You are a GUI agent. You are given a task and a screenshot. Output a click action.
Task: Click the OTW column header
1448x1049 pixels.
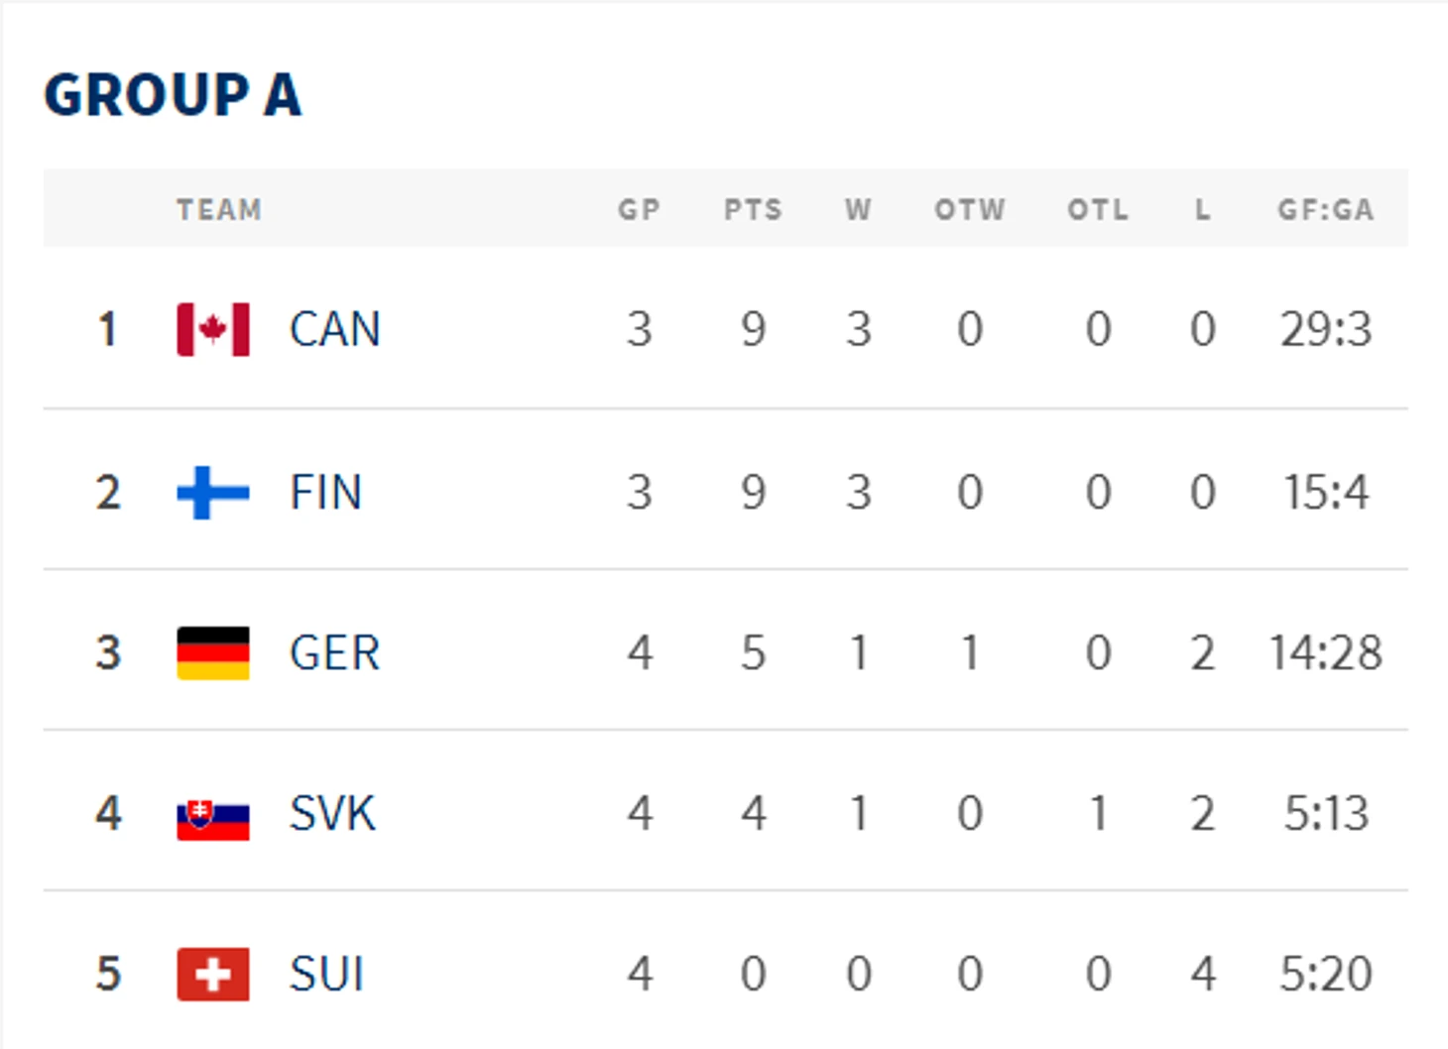[969, 210]
